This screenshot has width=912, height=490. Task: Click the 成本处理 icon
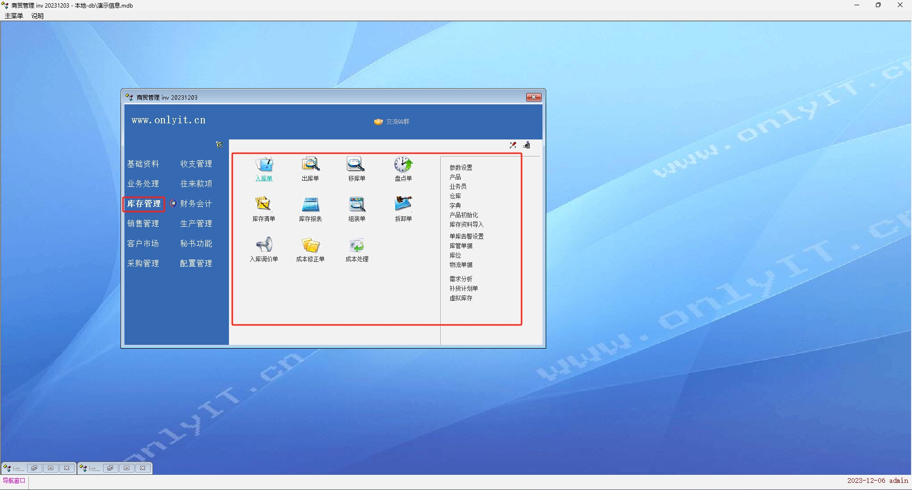point(356,245)
